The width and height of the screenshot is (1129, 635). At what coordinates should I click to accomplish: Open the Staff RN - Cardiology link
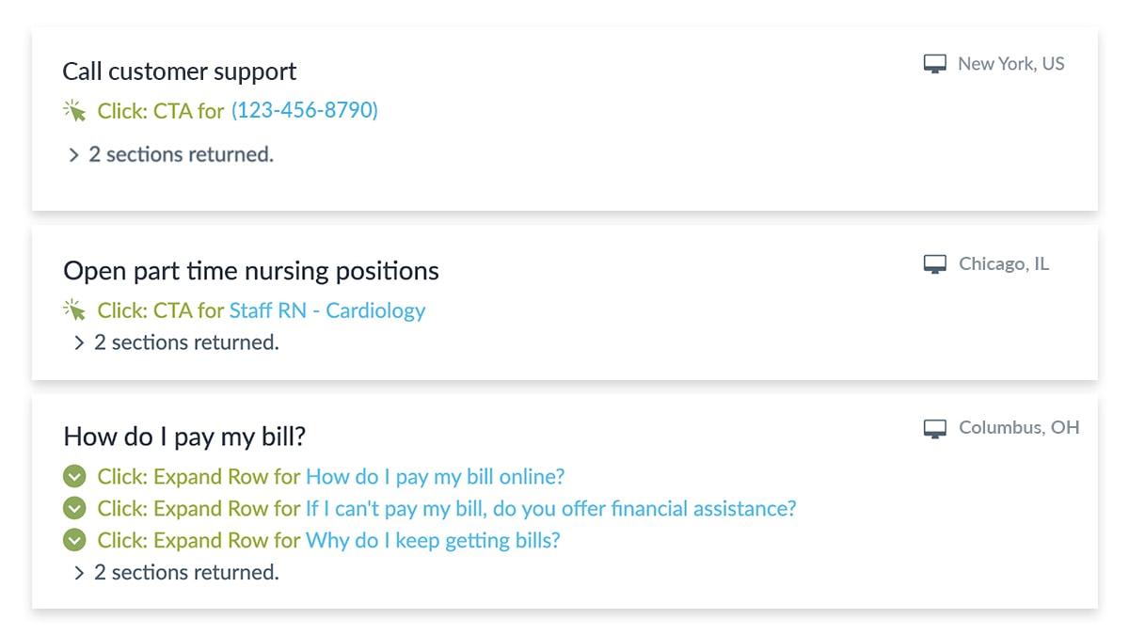click(327, 310)
